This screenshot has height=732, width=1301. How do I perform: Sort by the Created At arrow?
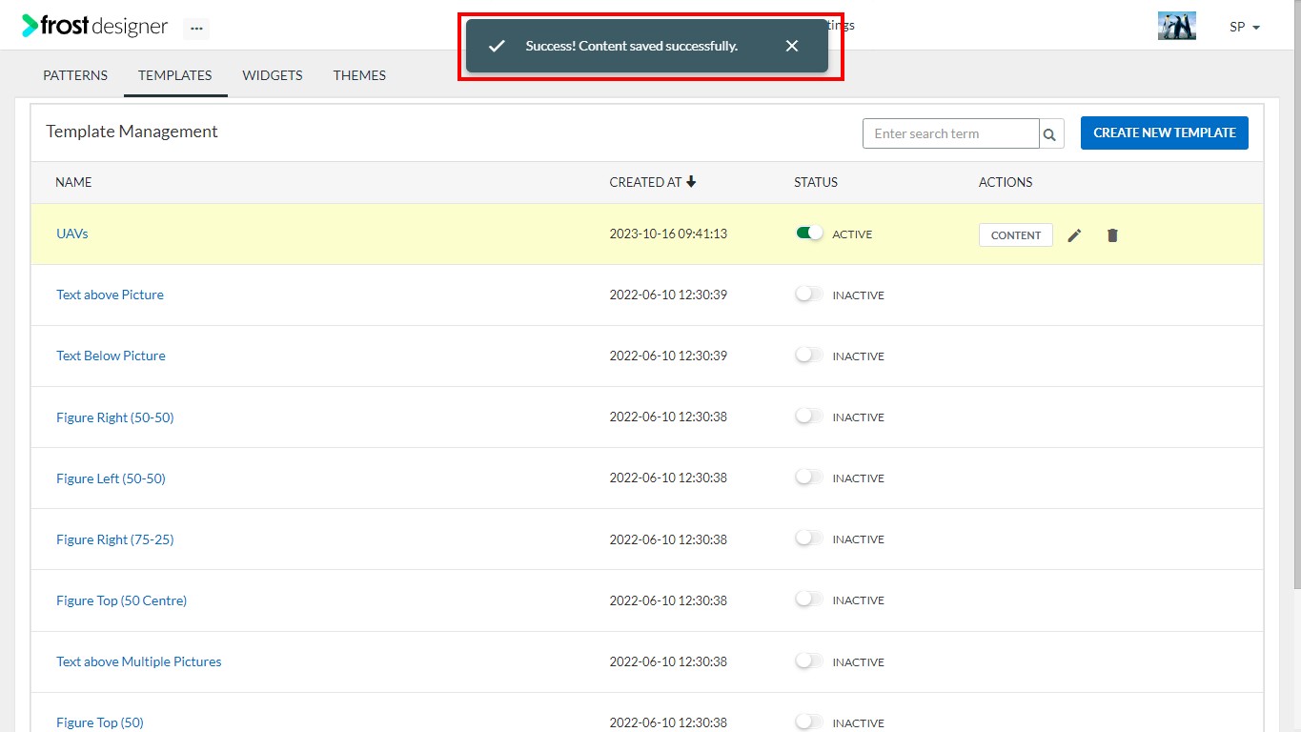(x=692, y=182)
